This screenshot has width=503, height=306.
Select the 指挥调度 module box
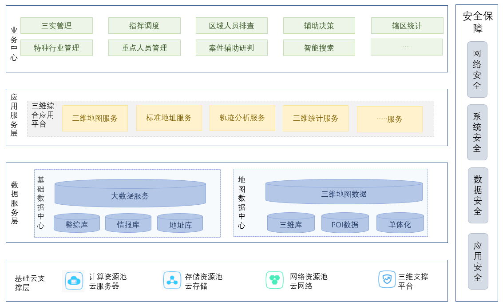tap(144, 26)
